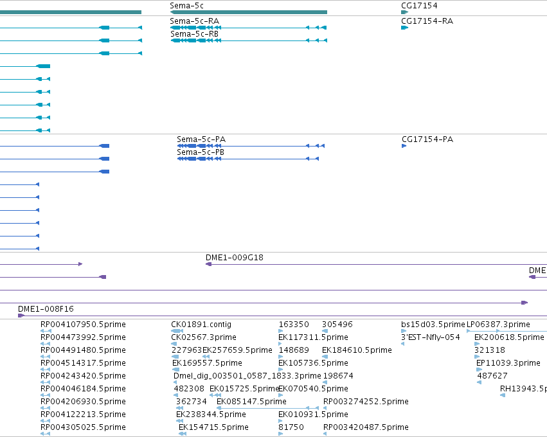Select the Sema-5c-RA transcript feature
The image size is (547, 437).
pos(248,28)
